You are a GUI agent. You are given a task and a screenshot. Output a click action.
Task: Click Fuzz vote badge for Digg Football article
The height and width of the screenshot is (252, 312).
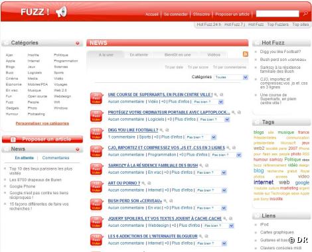(96, 133)
